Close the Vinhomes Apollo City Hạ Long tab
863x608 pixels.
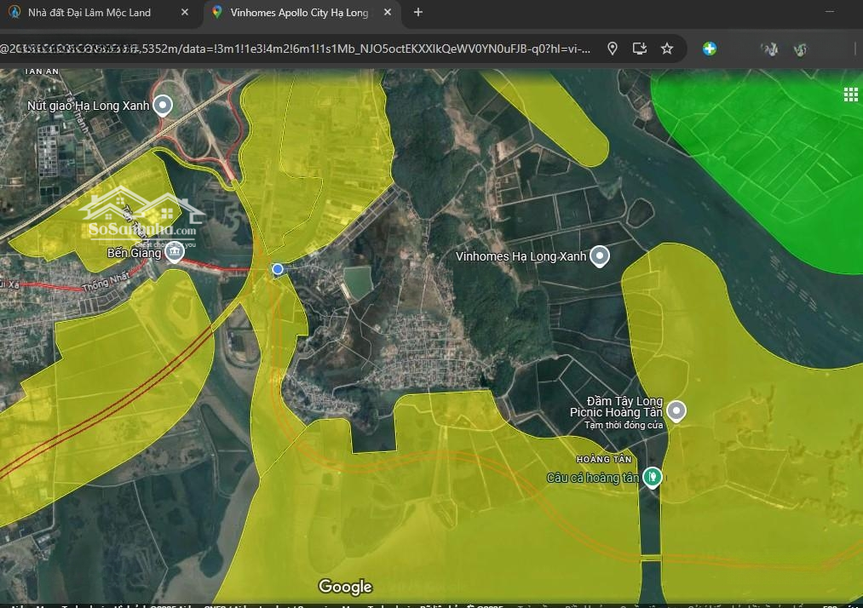pos(388,12)
